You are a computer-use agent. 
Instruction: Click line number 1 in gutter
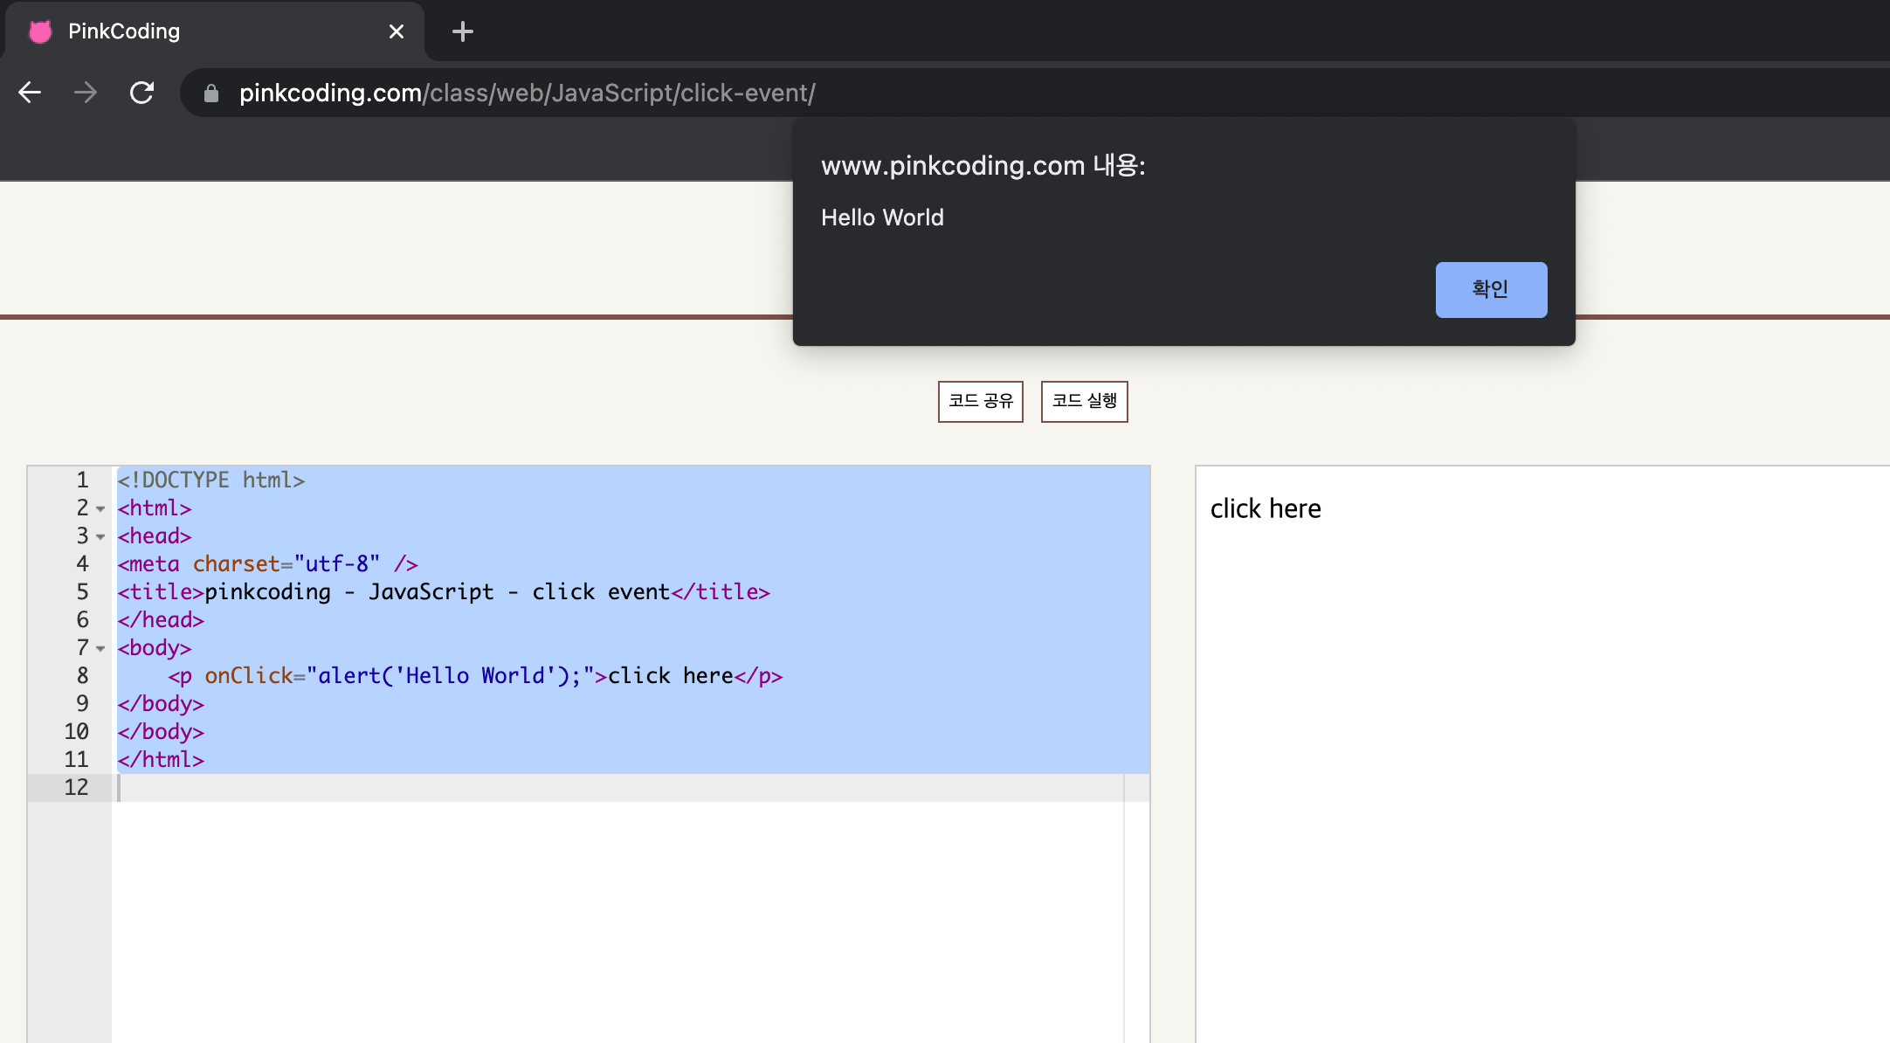click(x=82, y=480)
